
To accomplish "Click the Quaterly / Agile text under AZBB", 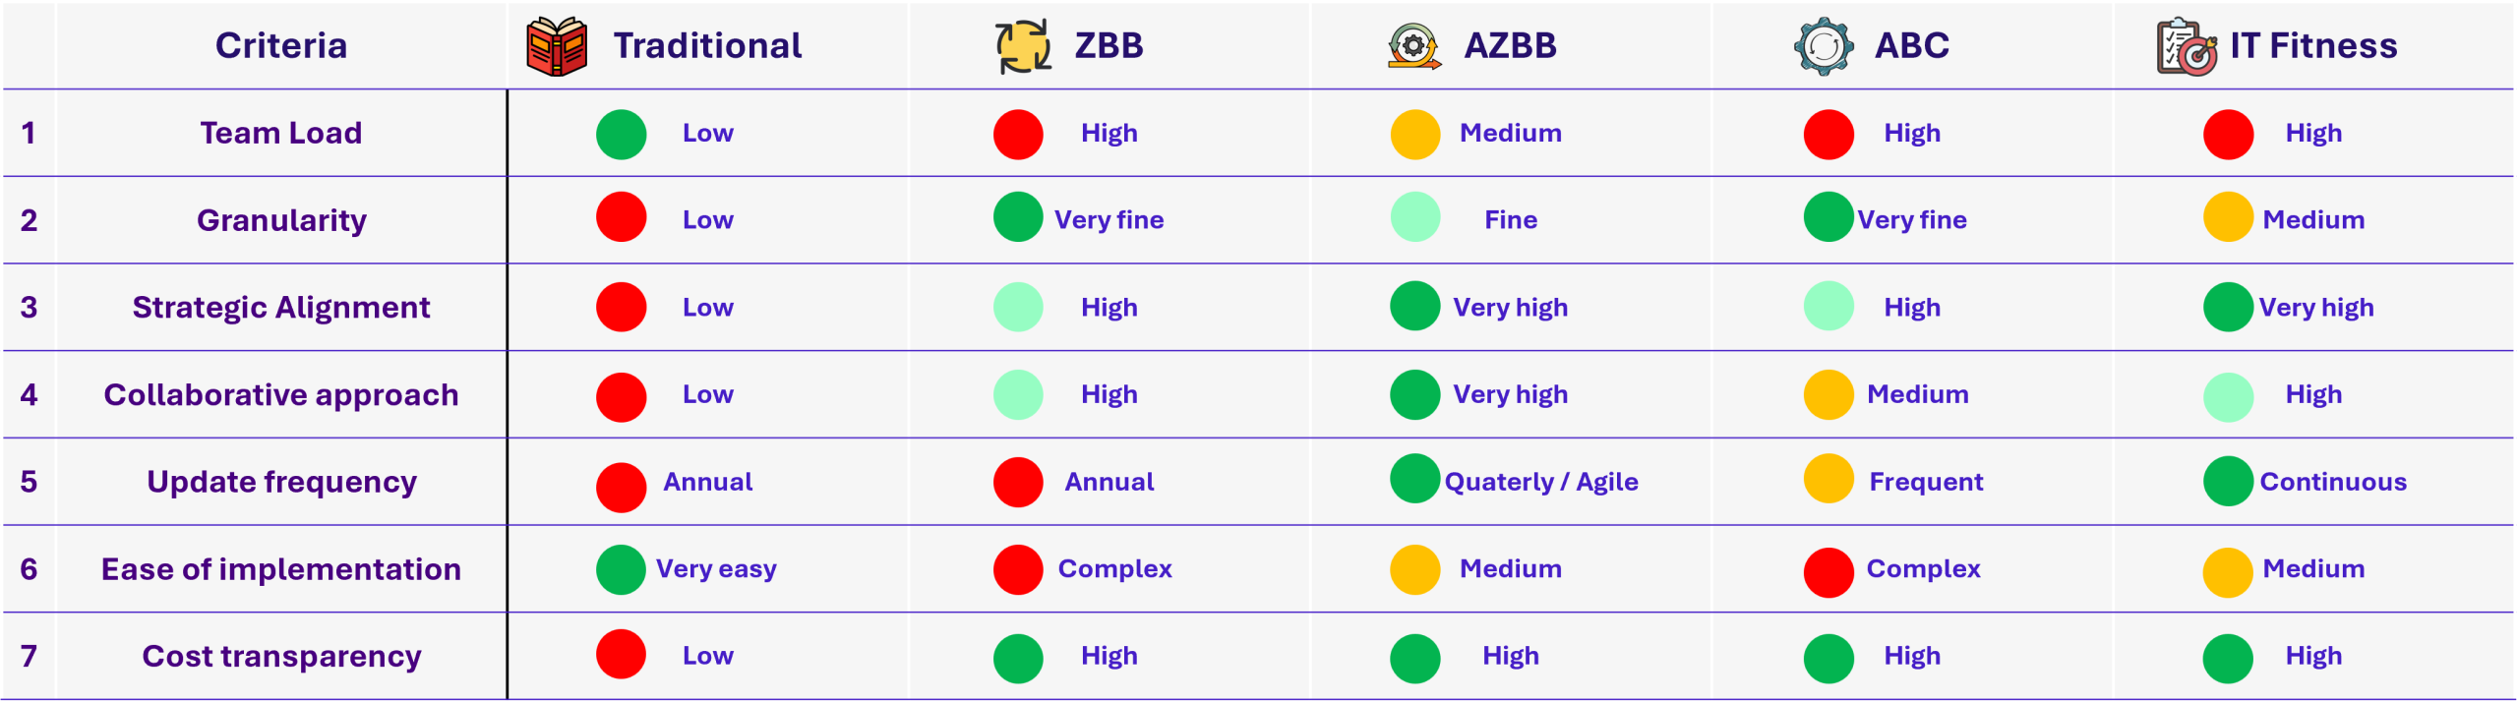I will pos(1540,482).
